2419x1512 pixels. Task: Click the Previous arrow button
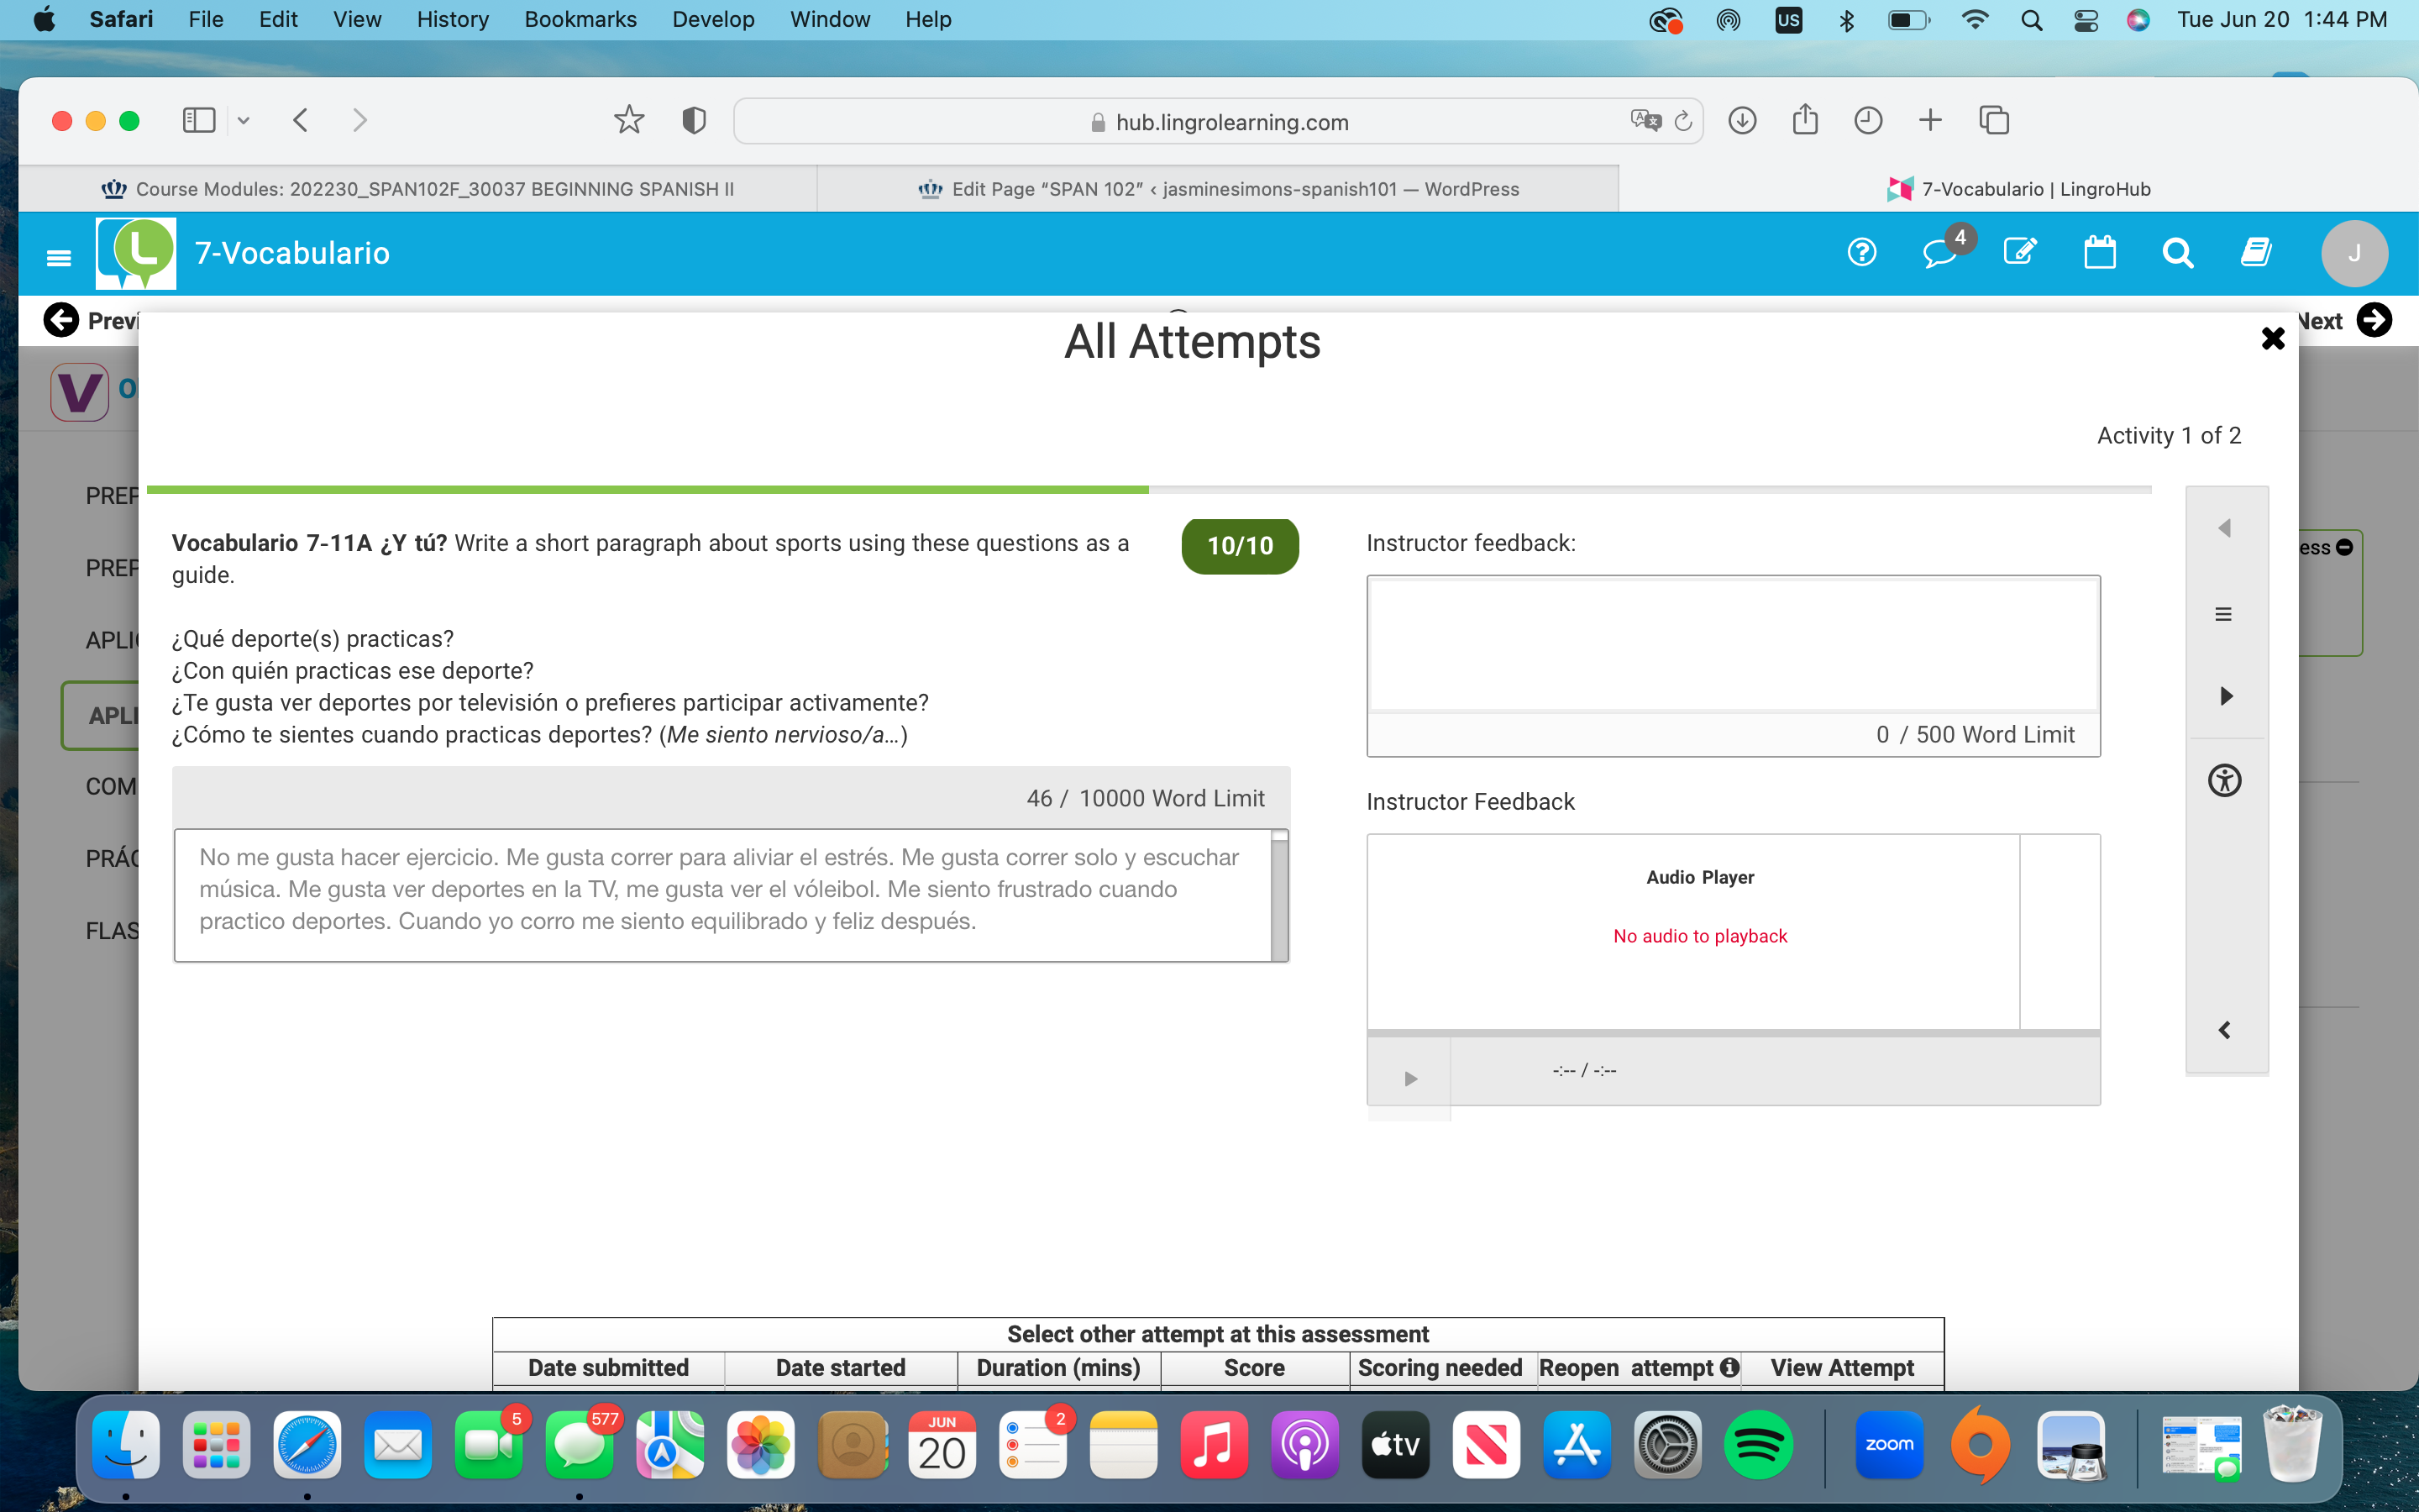click(x=61, y=320)
